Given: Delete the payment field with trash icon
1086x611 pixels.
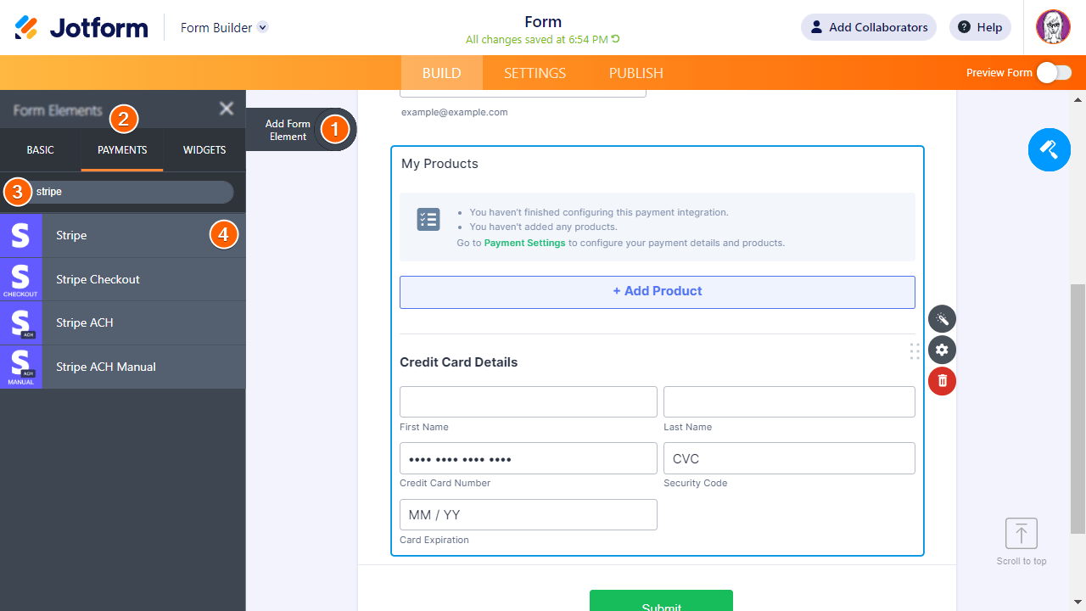Looking at the screenshot, I should pyautogui.click(x=942, y=381).
